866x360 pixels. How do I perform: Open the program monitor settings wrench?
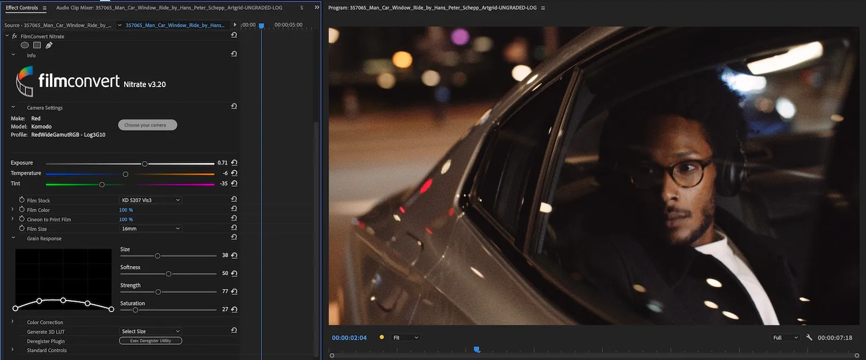808,337
